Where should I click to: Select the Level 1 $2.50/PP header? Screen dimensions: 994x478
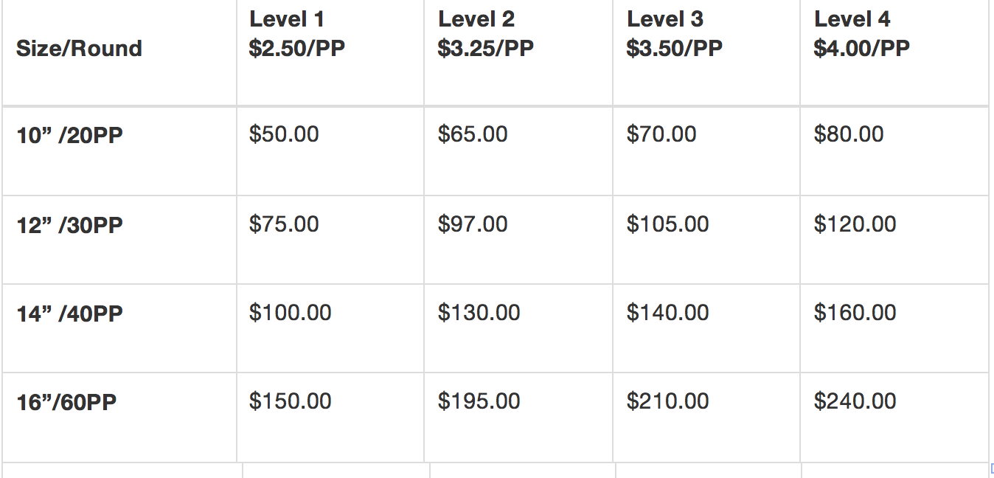pos(297,34)
